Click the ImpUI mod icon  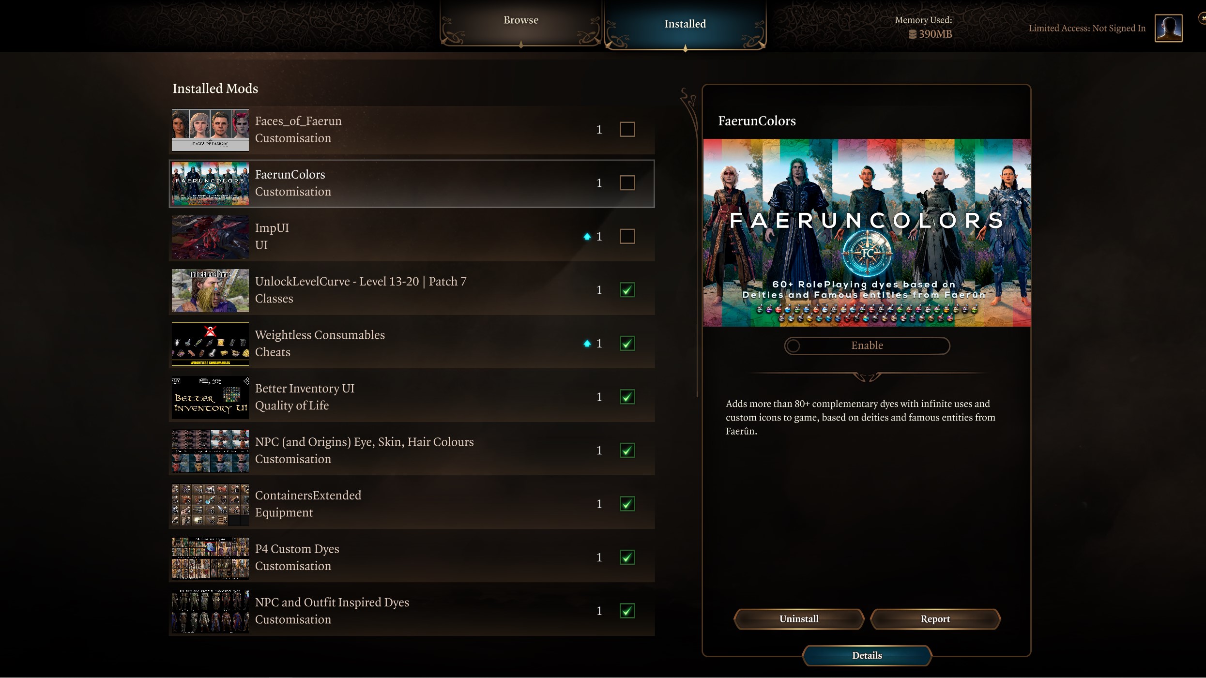(x=210, y=237)
